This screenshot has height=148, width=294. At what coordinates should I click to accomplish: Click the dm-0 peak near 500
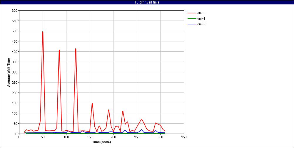[x=43, y=32]
